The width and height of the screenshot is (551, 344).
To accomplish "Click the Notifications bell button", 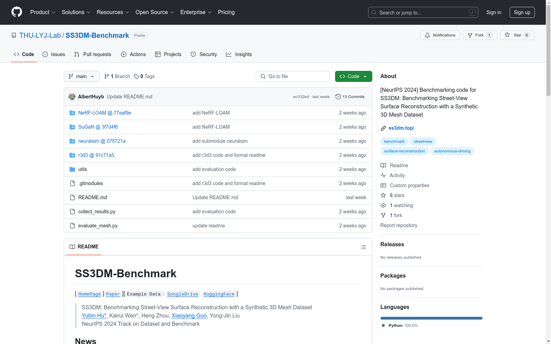I will 440,35.
